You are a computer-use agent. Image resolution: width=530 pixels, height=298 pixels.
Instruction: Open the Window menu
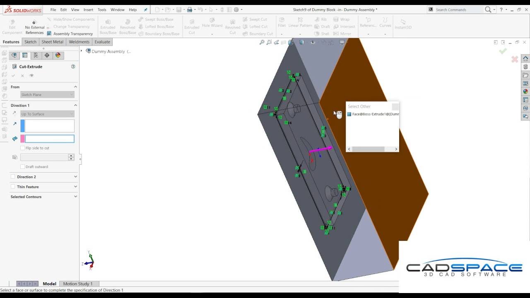(117, 10)
